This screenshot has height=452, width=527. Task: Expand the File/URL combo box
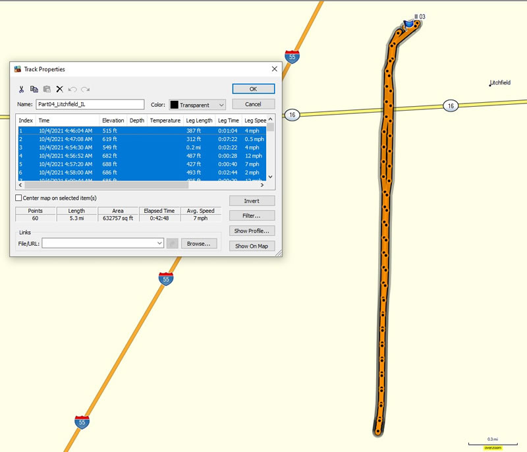pos(159,243)
